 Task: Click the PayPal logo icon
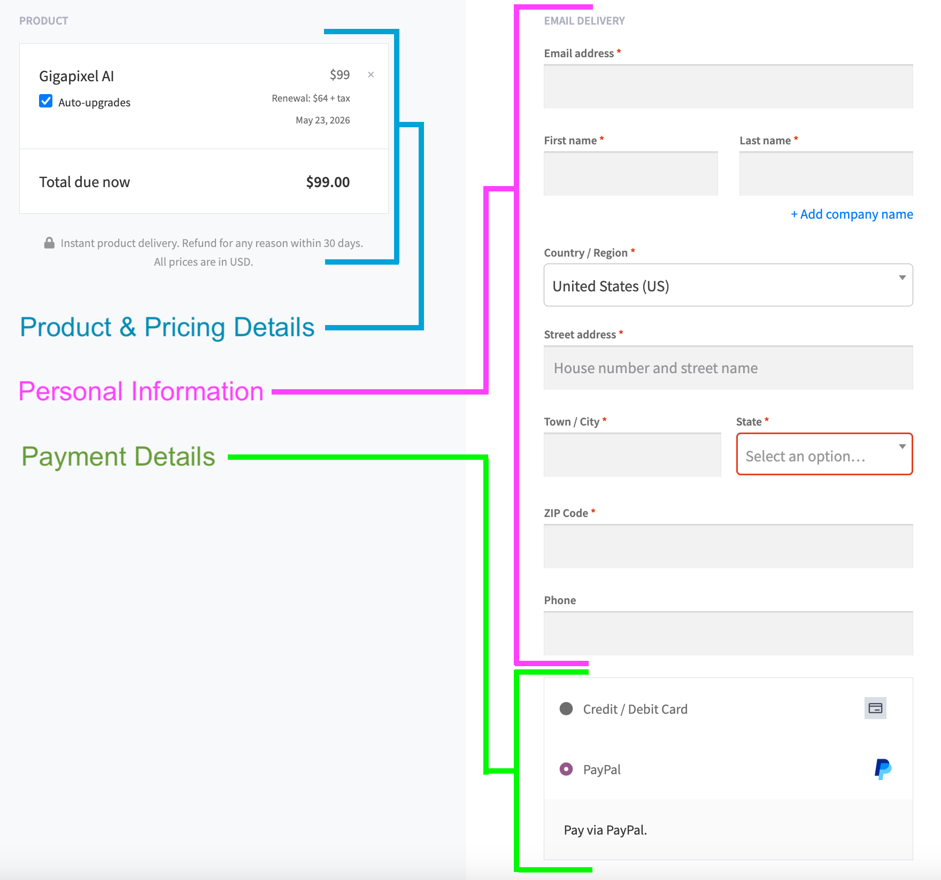pos(883,769)
